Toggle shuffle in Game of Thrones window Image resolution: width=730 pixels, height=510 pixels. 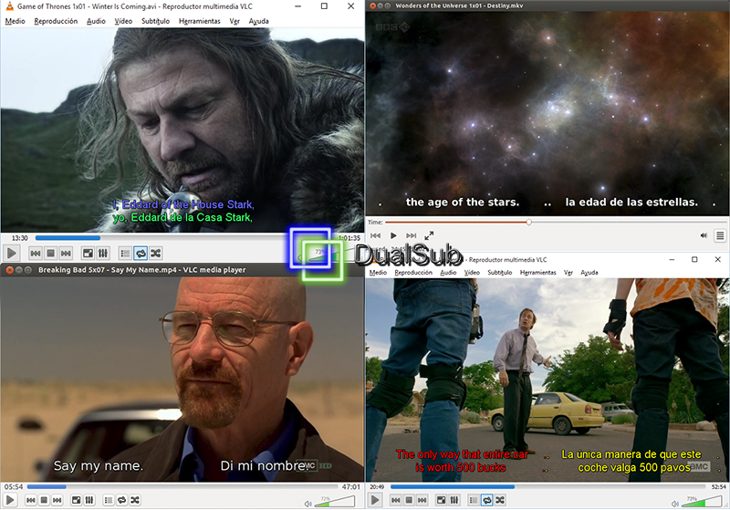[x=156, y=253]
